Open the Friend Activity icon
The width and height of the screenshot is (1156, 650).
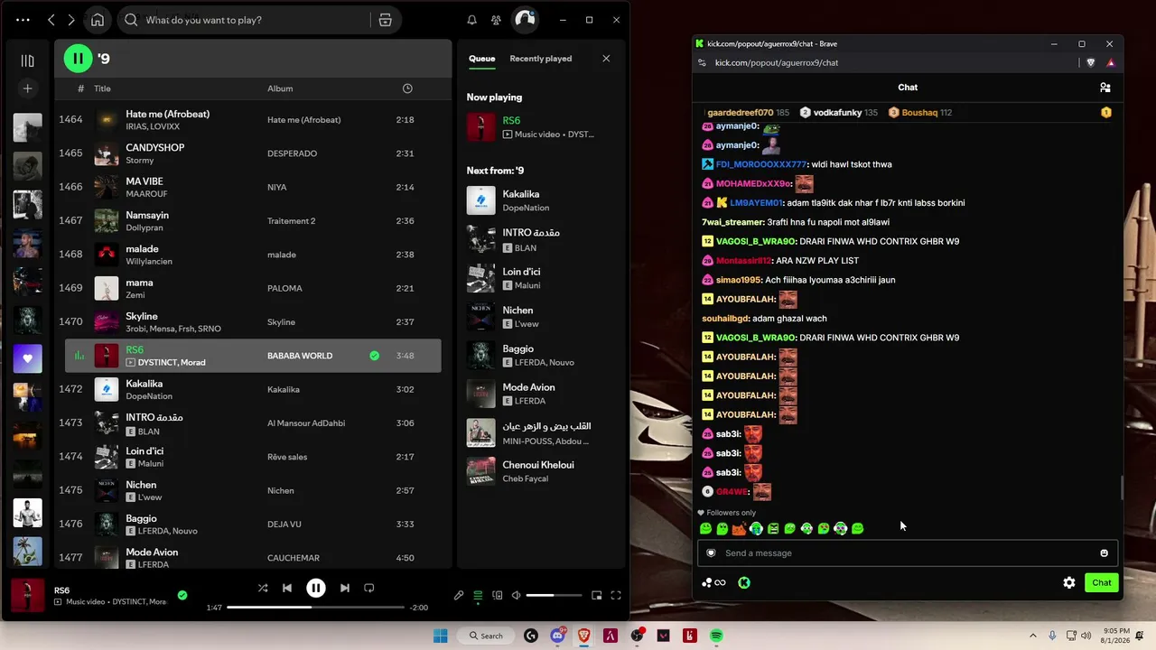496,20
